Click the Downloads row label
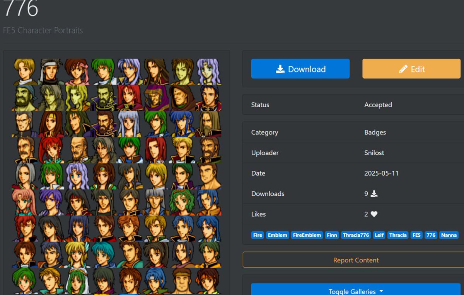This screenshot has width=464, height=295. tap(268, 193)
